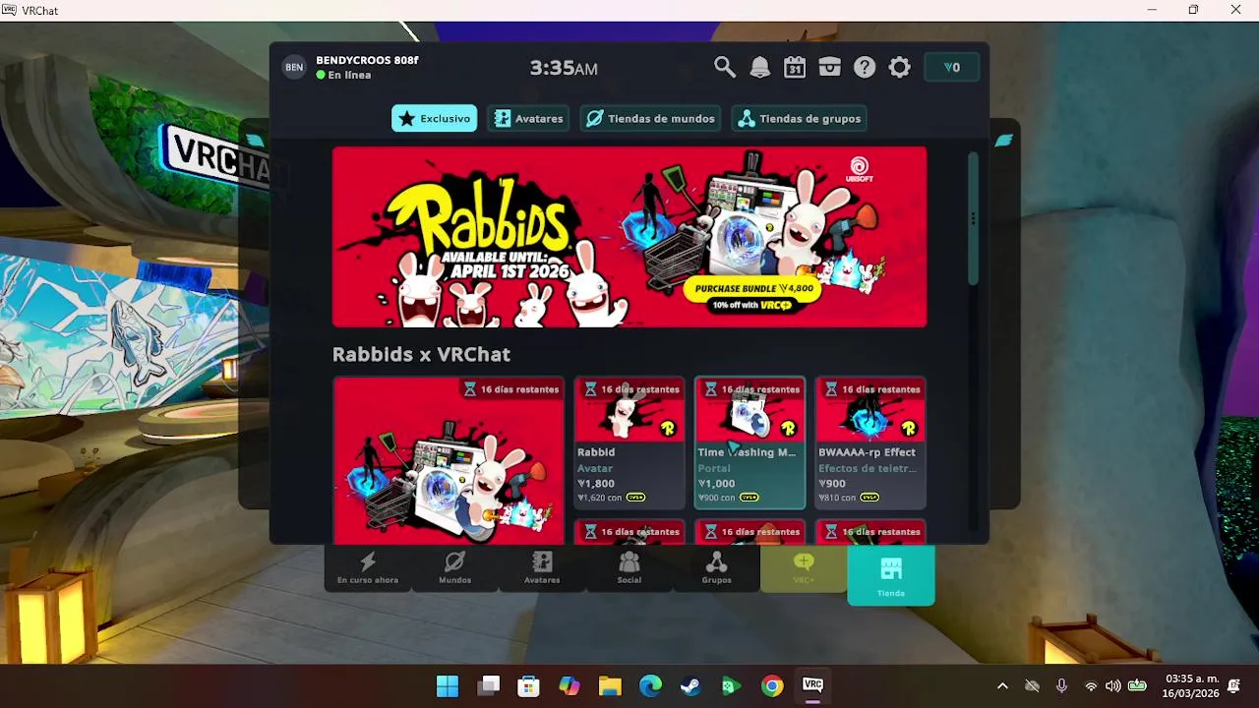This screenshot has width=1259, height=708.
Task: Open Task View on taskbar
Action: (489, 685)
